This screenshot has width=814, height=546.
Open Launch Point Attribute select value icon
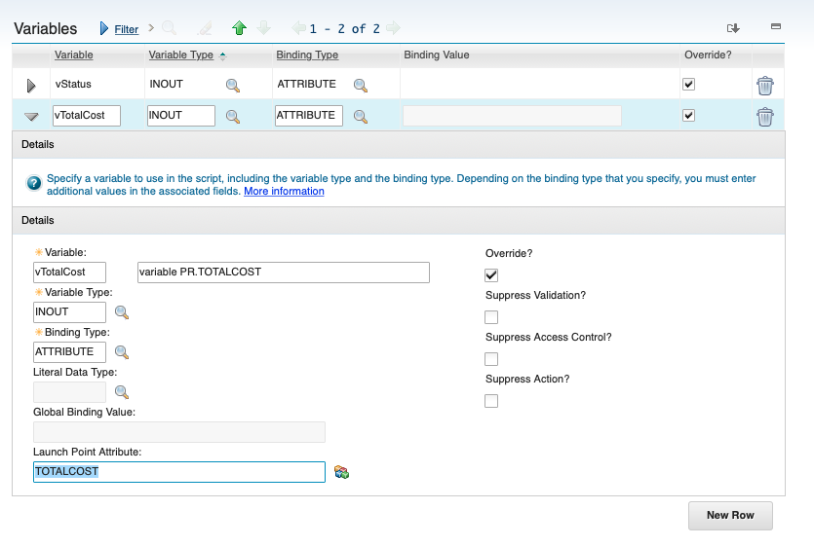click(341, 472)
